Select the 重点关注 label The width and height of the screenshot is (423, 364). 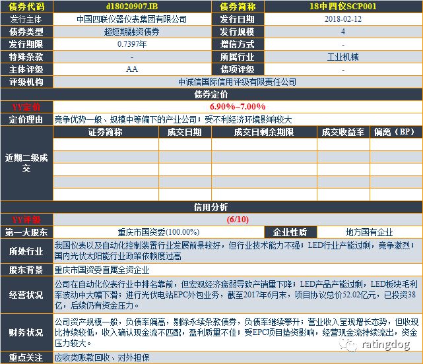tap(26, 357)
